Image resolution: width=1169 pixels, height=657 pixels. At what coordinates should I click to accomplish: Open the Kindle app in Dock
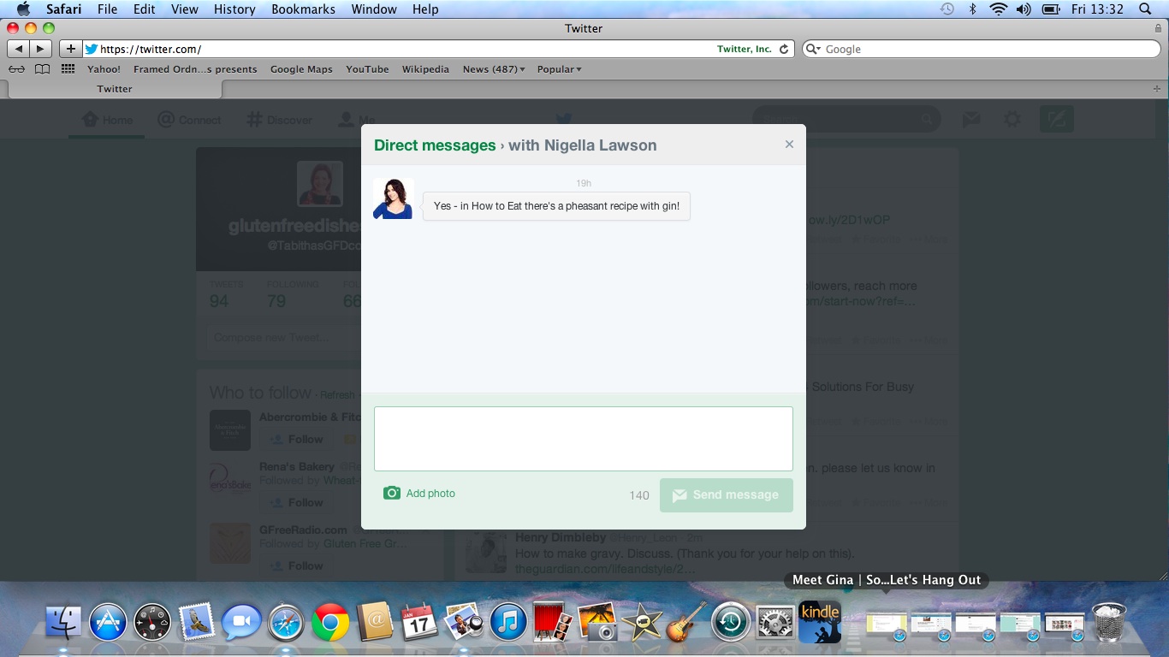pyautogui.click(x=819, y=621)
